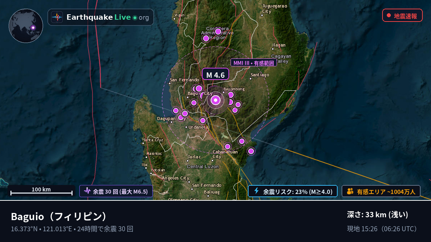
Task: Click the 深さ: 33 km (浅い) depth text
Action: click(378, 215)
